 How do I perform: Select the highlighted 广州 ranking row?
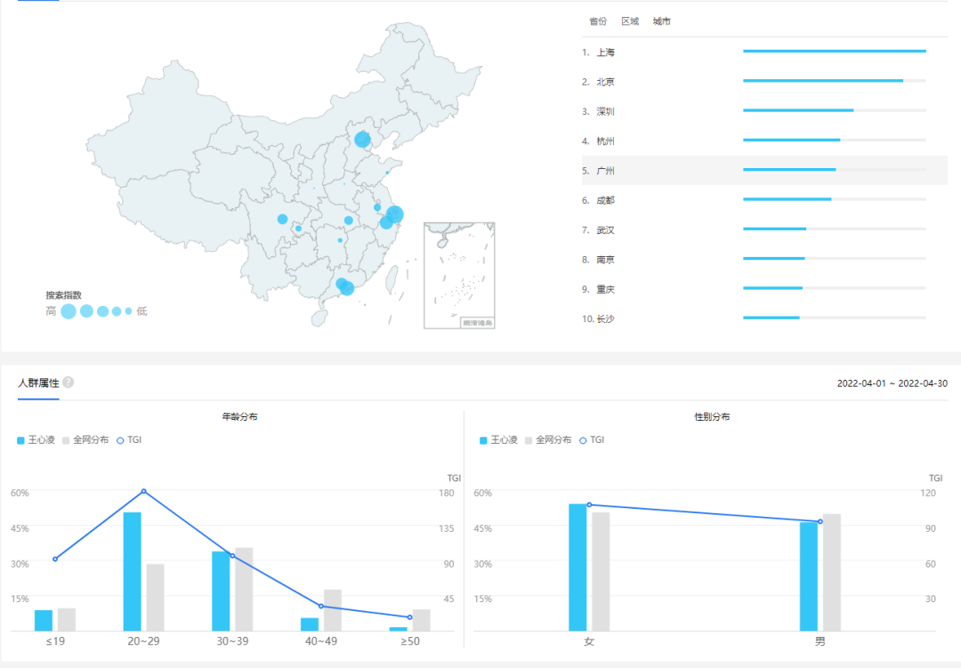763,171
